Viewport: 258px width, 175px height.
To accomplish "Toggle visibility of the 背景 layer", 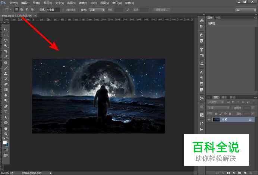I will click(209, 120).
